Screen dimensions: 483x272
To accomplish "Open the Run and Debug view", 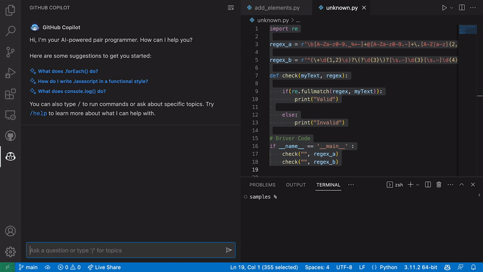I will click(x=10, y=73).
